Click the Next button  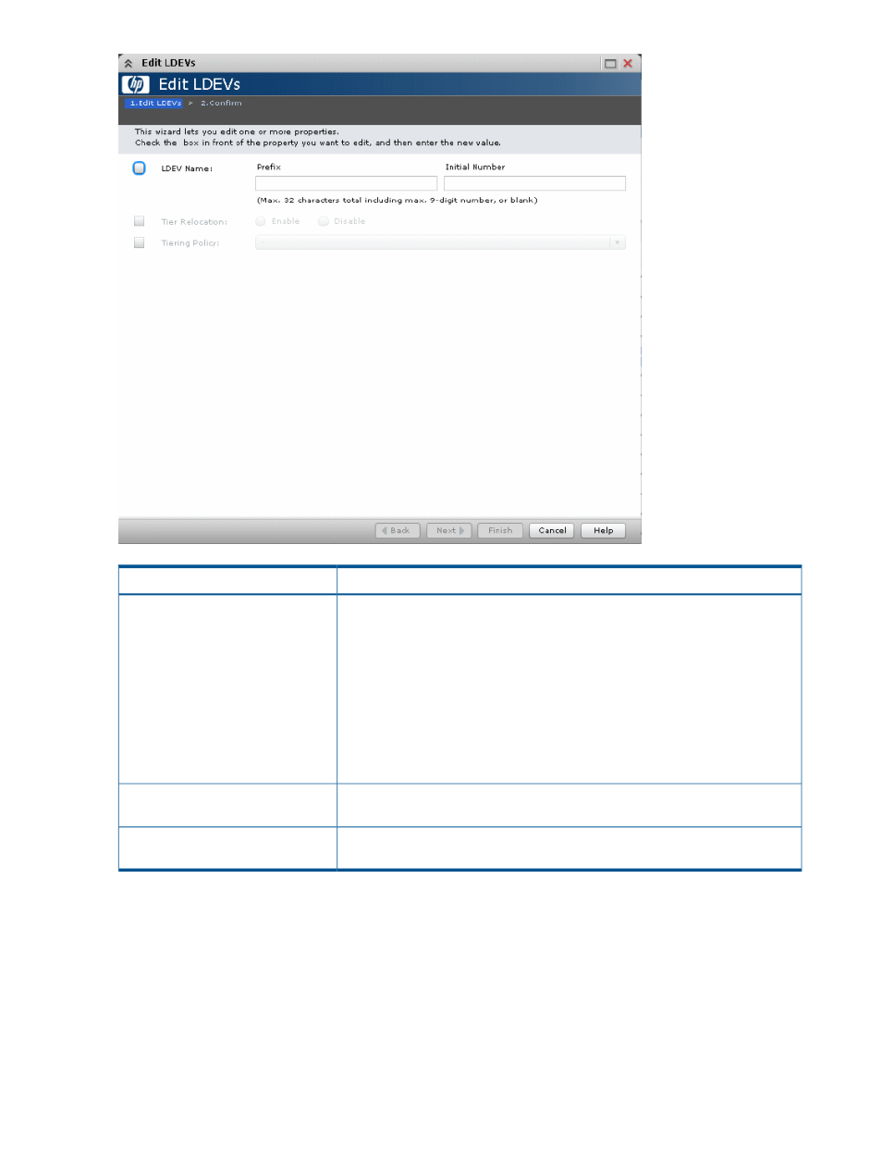(x=449, y=531)
